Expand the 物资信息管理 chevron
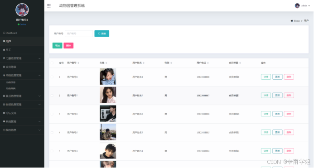 click(x=39, y=105)
